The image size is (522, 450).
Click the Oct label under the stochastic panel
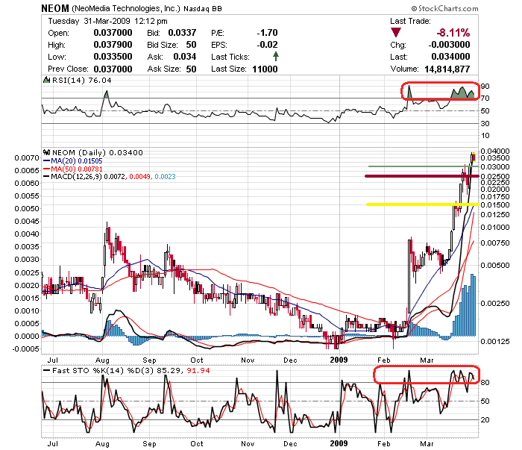[197, 444]
